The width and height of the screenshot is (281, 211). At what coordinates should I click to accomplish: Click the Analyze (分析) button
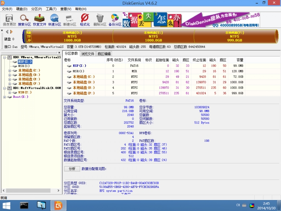pyautogui.click(x=72, y=169)
